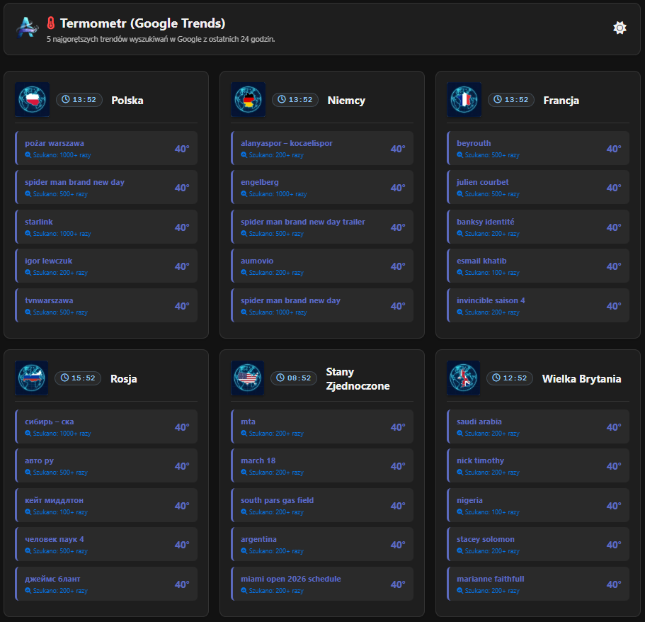Click the 'miami open 2026 schedule' trend
Image resolution: width=645 pixels, height=622 pixels.
[322, 584]
